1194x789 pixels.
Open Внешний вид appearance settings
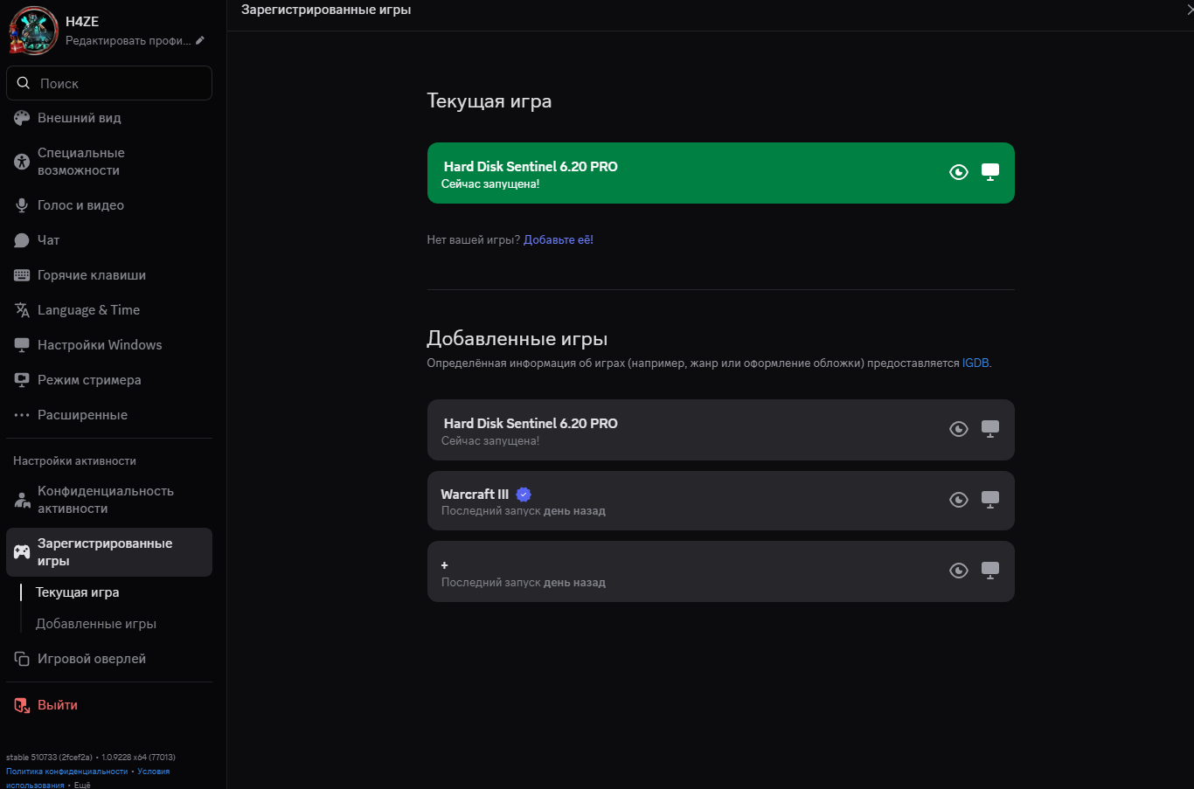(x=79, y=118)
